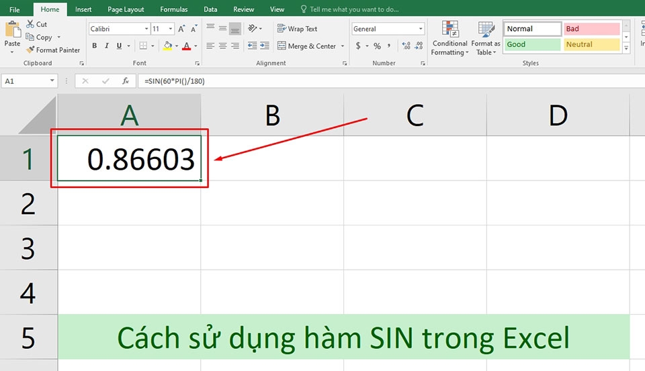The image size is (645, 371).
Task: Open Clipboard dialog launcher
Action: [81, 63]
